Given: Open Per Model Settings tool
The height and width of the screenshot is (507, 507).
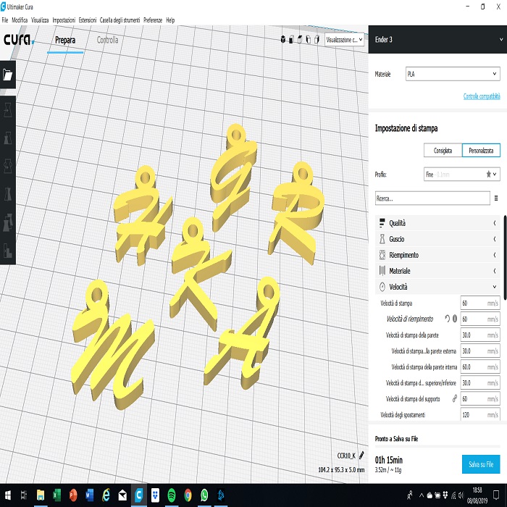Looking at the screenshot, I should (x=8, y=222).
